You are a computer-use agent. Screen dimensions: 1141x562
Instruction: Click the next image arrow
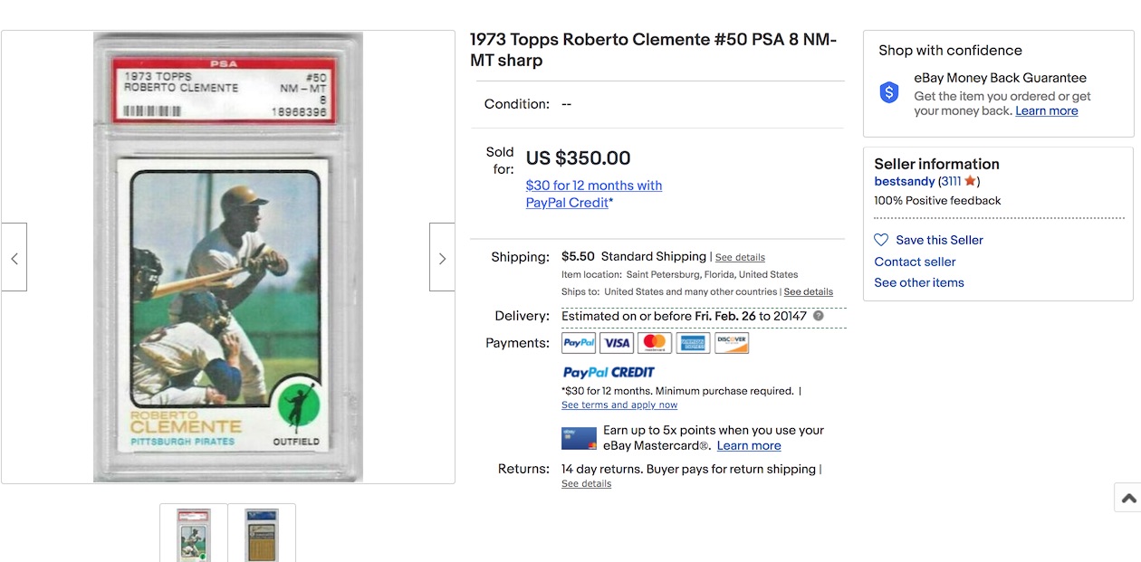click(x=442, y=258)
